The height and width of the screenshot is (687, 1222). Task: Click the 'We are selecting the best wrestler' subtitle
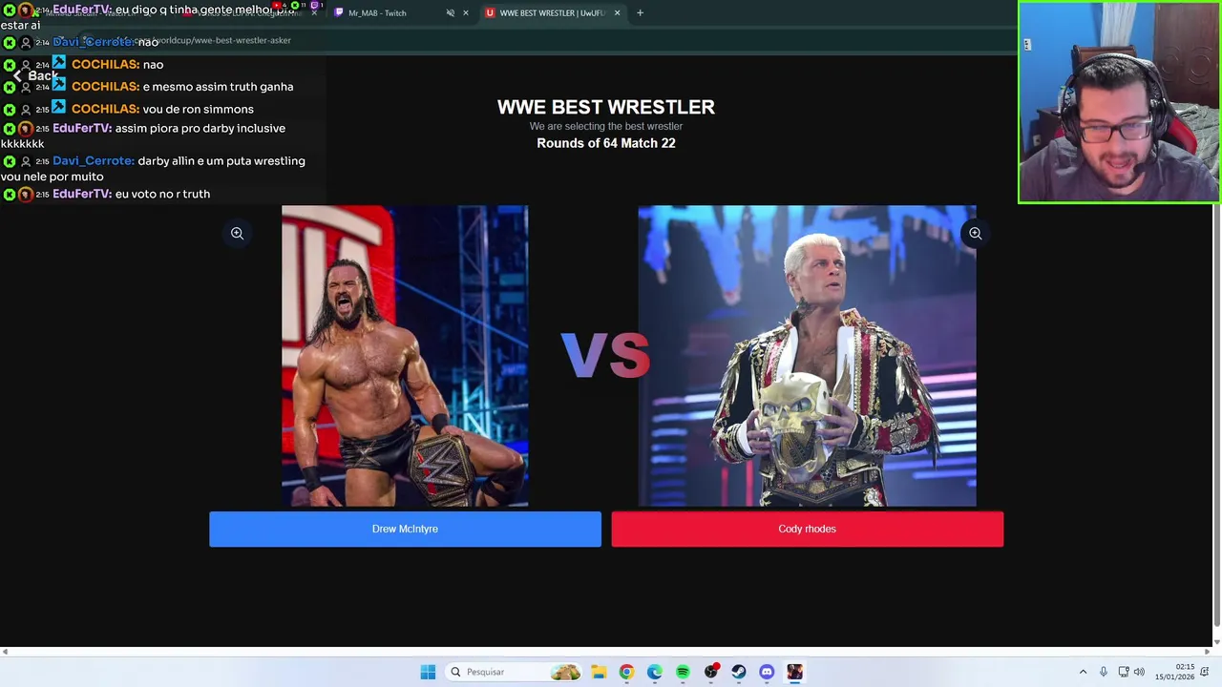[605, 126]
